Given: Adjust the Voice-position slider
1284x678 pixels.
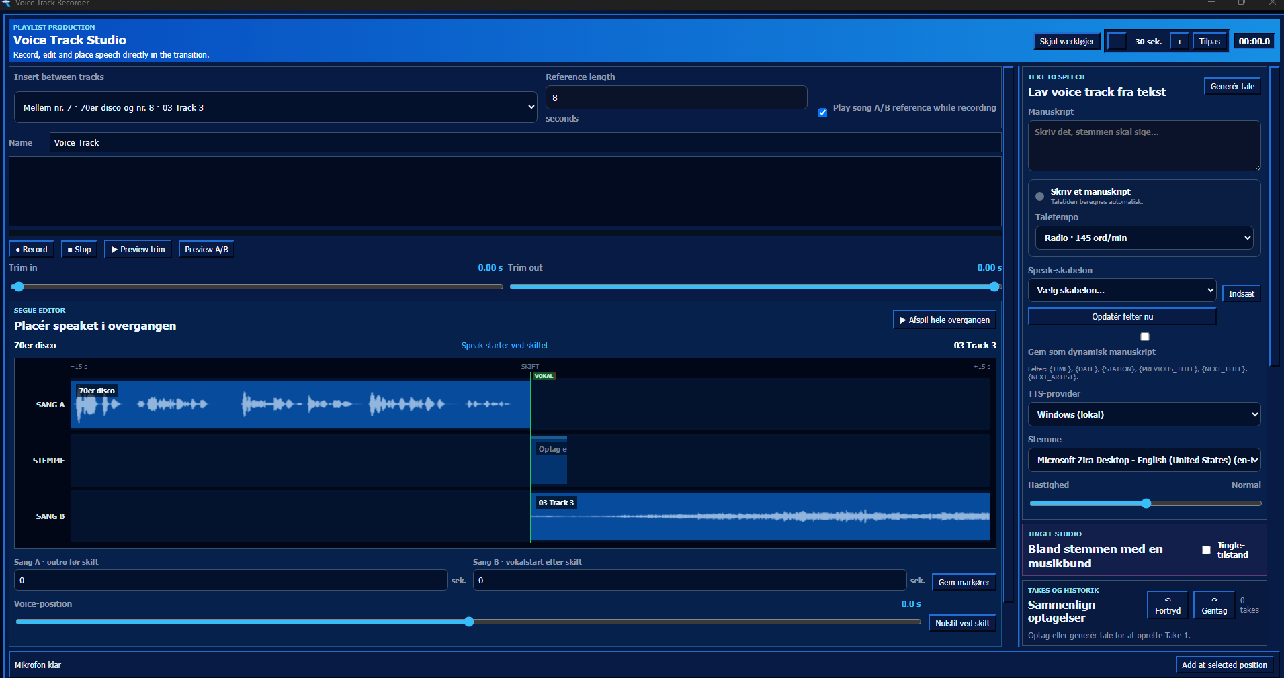Looking at the screenshot, I should pyautogui.click(x=468, y=622).
